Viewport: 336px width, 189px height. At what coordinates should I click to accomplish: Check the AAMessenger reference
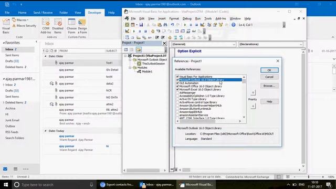[177, 93]
